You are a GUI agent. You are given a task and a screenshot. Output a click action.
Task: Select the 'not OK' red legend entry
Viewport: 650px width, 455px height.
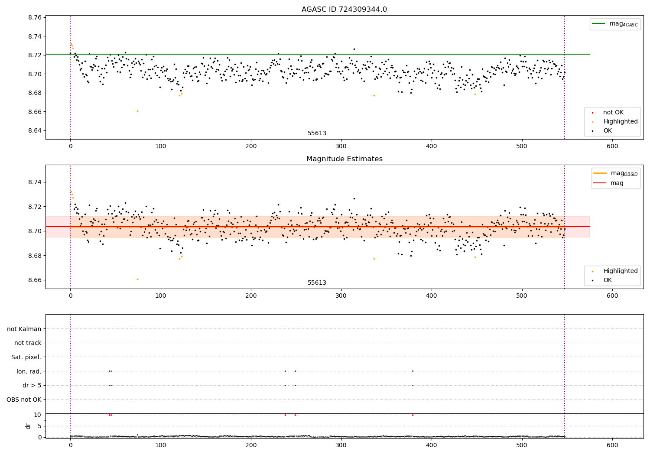pyautogui.click(x=613, y=113)
